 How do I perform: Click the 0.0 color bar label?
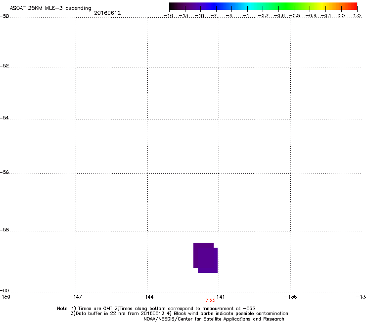point(341,16)
